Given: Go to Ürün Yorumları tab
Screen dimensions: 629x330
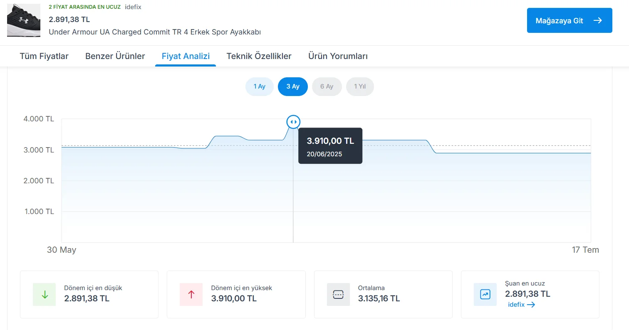Looking at the screenshot, I should point(338,56).
